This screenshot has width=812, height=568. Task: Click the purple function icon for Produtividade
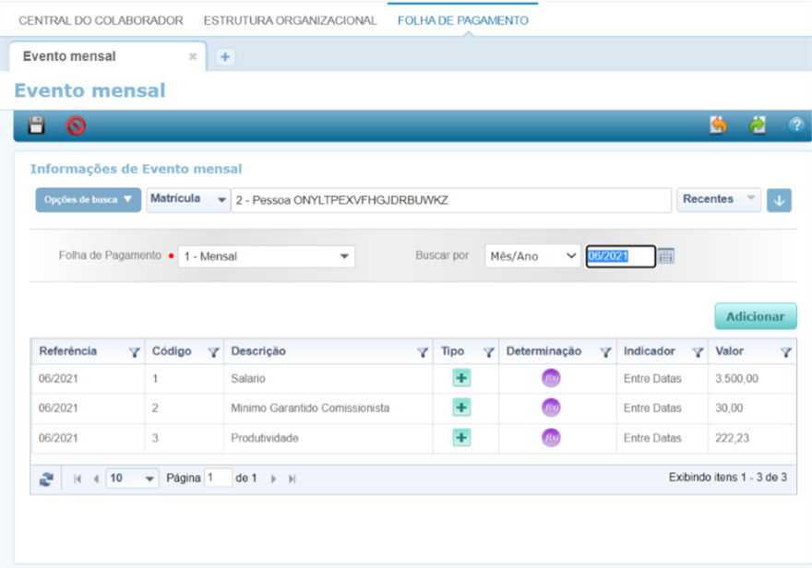[551, 438]
